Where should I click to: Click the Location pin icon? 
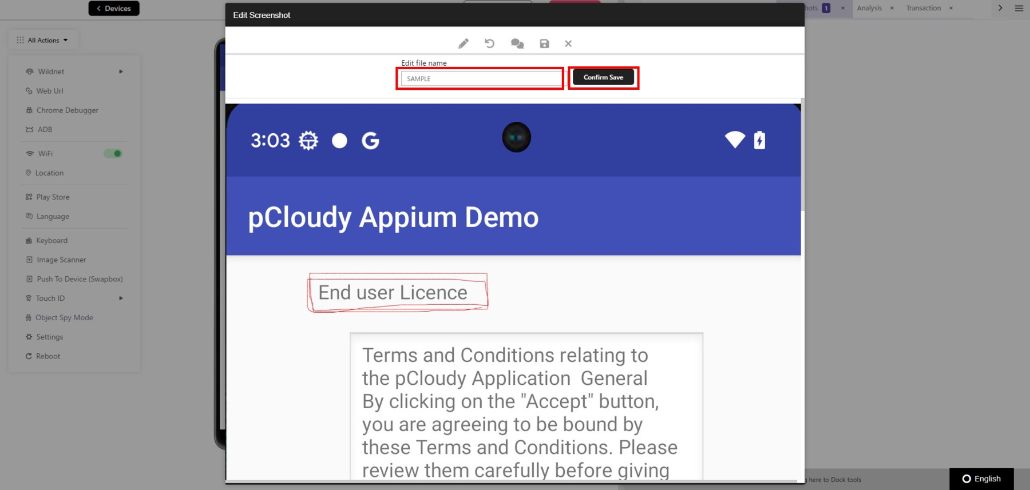pyautogui.click(x=28, y=173)
